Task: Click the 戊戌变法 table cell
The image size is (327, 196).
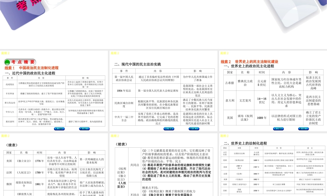Action: click(x=10, y=84)
